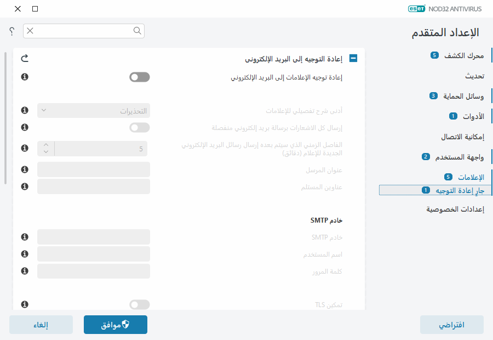Viewport: 493px width, 340px height.
Task: Click the عنوان المرسل input field
Action: pyautogui.click(x=93, y=169)
